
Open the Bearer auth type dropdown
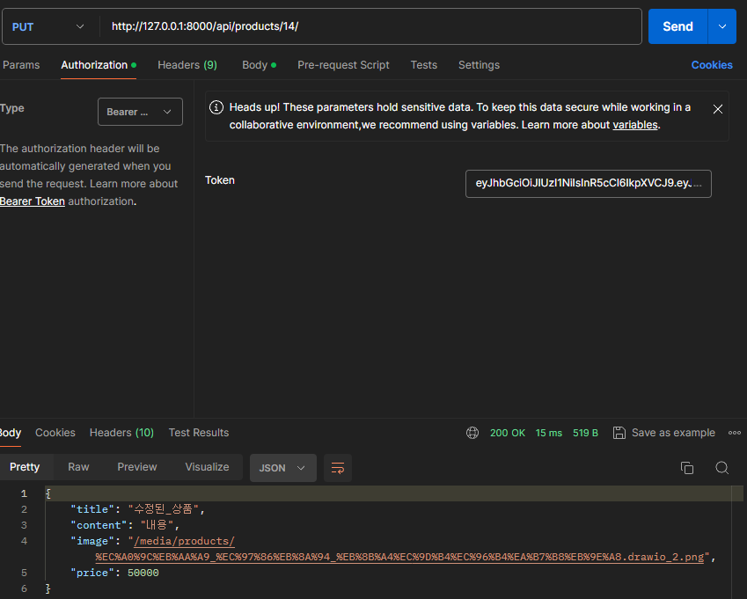[x=140, y=112]
